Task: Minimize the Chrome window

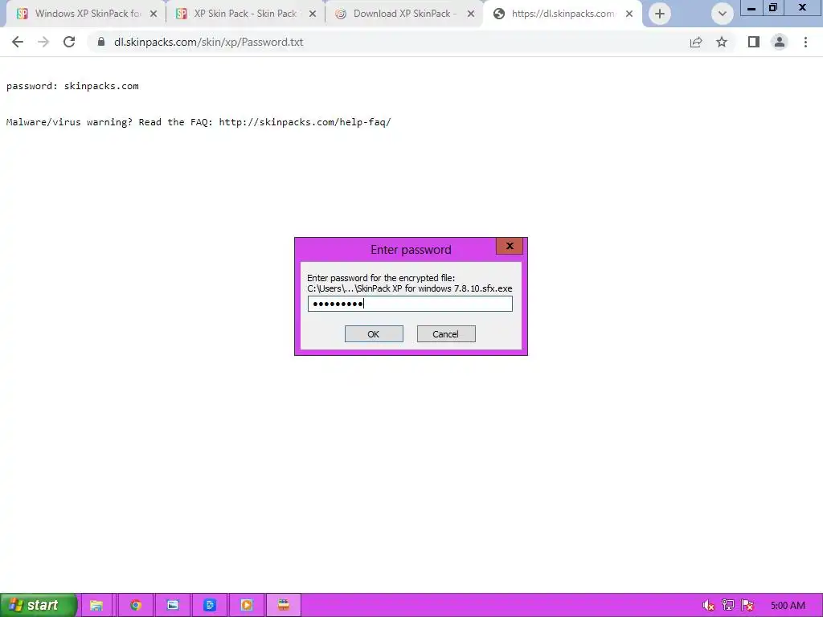Action: coord(751,7)
